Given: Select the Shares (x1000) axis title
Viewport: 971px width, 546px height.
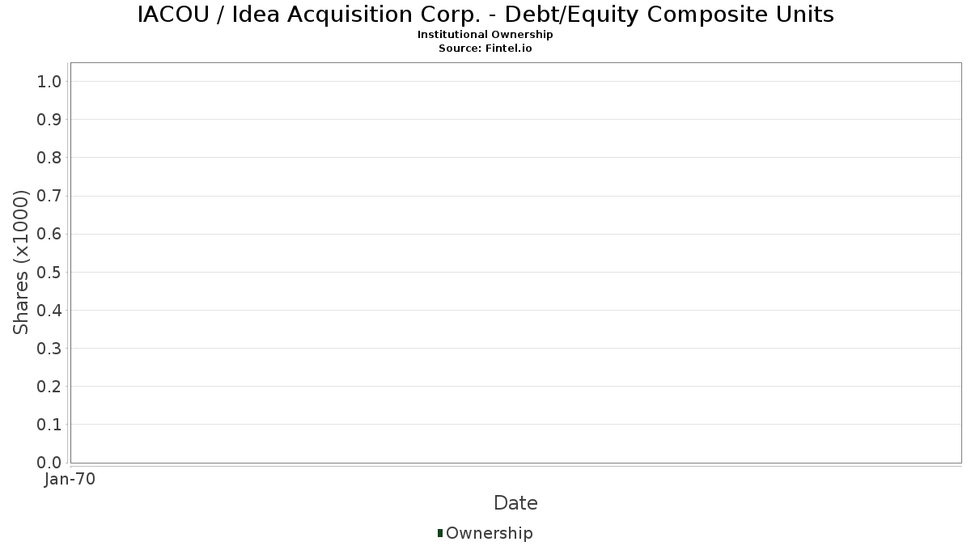Looking at the screenshot, I should point(22,262).
